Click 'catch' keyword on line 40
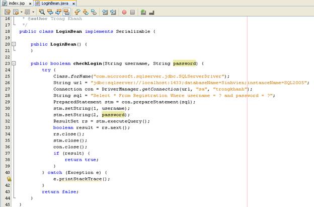 55,172
